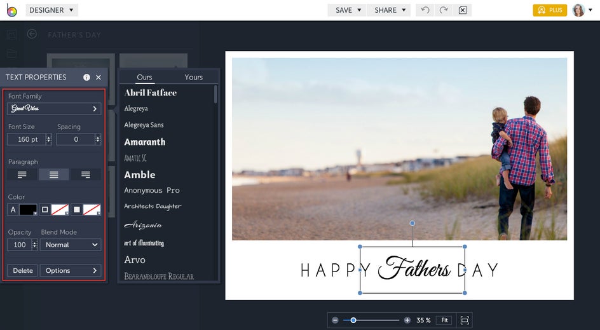Click the back arrow beside FATHER'S DAY

click(x=32, y=34)
